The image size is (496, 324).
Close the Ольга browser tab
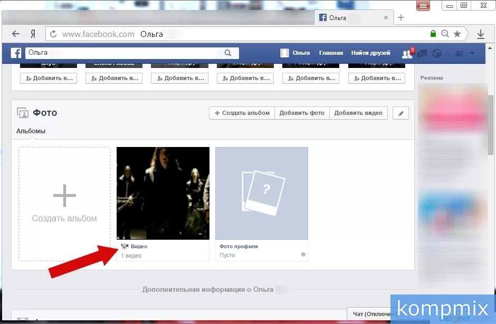pos(386,18)
